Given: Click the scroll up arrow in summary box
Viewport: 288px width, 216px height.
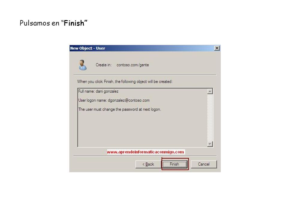Looking at the screenshot, I should click(210, 91).
